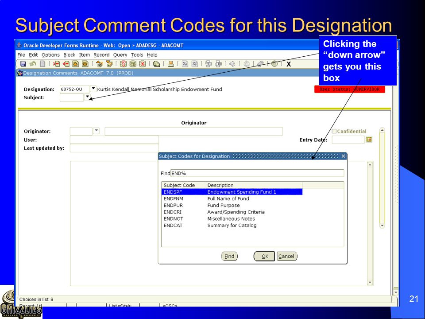
Task: Click the Insert Record toolbar icon
Action: pyautogui.click(x=56, y=64)
